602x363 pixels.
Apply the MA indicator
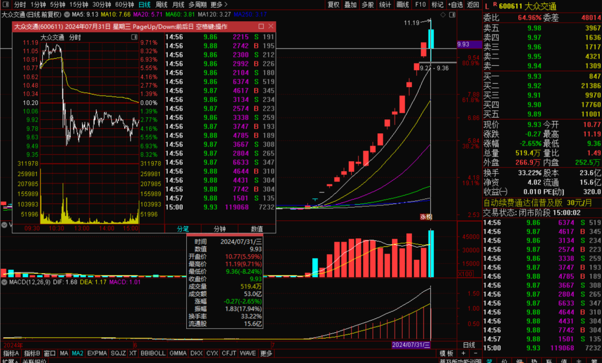click(x=64, y=353)
